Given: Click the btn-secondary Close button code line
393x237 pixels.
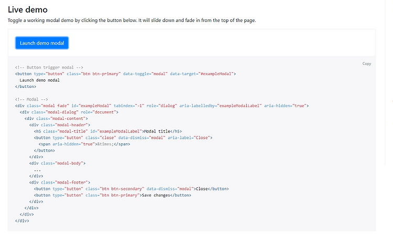Looking at the screenshot, I should coord(132,189).
